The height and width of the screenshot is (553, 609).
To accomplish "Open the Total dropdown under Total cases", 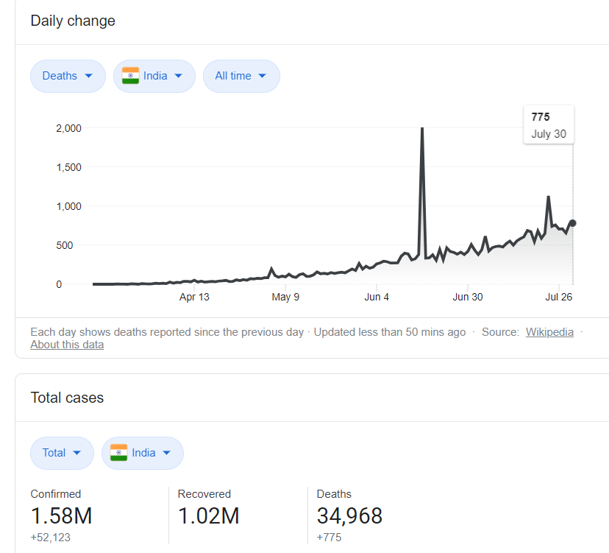I will pos(62,453).
